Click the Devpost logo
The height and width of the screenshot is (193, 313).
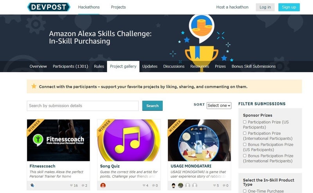click(49, 7)
